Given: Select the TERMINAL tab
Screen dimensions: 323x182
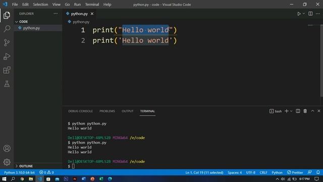Looking at the screenshot, I should (x=147, y=111).
